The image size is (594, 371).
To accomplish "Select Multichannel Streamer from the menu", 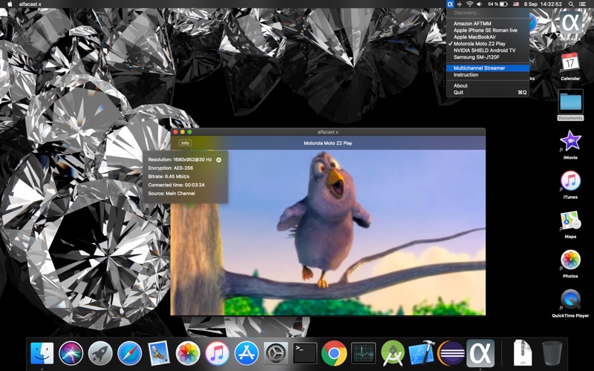I will (x=480, y=68).
